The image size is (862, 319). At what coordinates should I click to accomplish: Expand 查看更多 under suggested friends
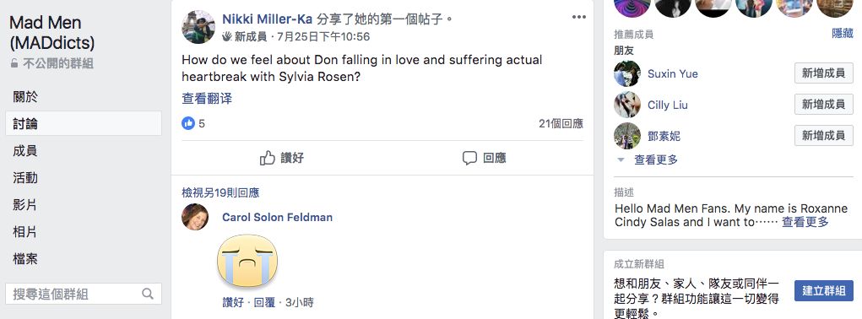click(x=656, y=159)
